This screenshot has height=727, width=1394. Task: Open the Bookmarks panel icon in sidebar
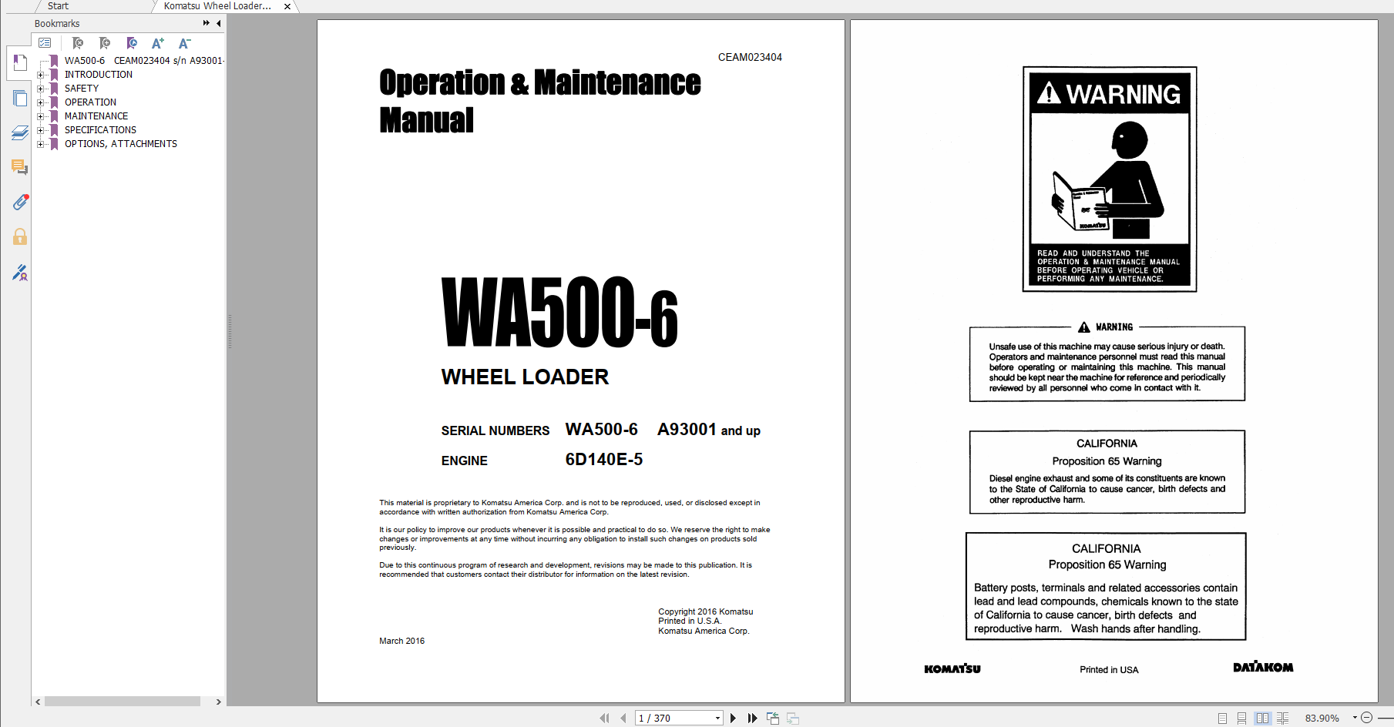(x=20, y=62)
